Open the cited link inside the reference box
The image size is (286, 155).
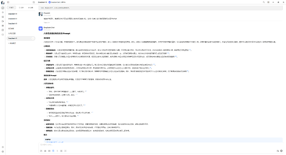point(54,142)
